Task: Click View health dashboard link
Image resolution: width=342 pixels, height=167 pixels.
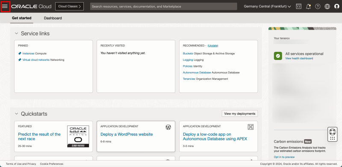Action: point(299,58)
